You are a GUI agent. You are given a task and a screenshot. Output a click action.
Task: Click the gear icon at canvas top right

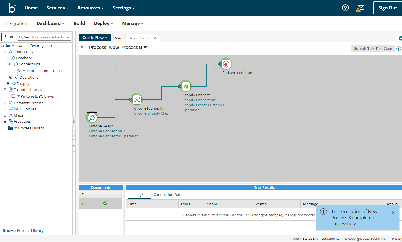pyautogui.click(x=400, y=38)
